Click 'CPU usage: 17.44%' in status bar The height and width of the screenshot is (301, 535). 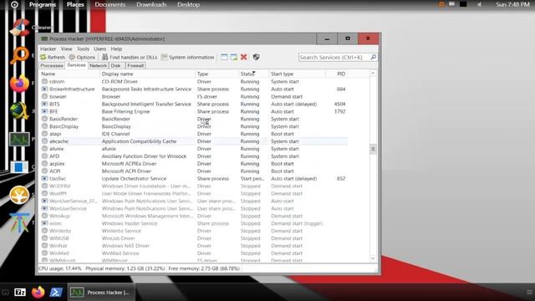coord(59,268)
